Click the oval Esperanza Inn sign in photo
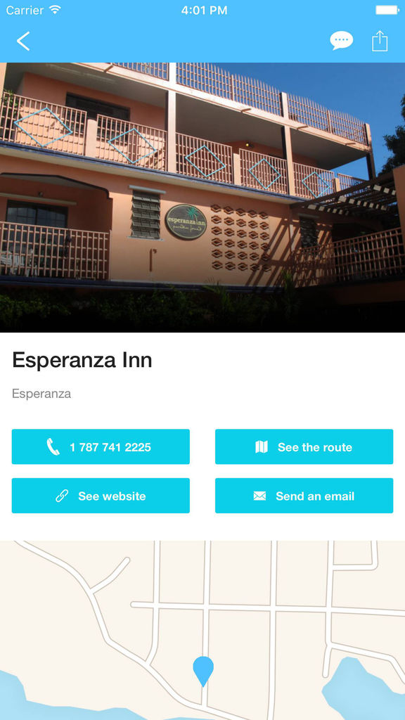The width and height of the screenshot is (405, 720). point(186,222)
